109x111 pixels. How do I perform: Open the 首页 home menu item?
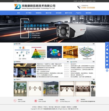point(19,13)
